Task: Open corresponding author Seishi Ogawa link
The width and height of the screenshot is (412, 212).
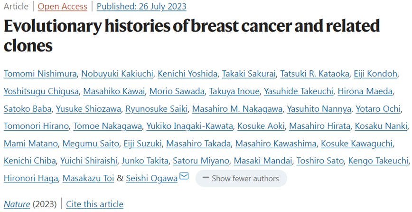Action: tap(152, 178)
